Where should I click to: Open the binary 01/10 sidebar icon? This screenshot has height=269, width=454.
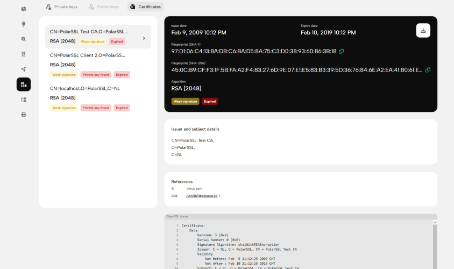[x=24, y=54]
